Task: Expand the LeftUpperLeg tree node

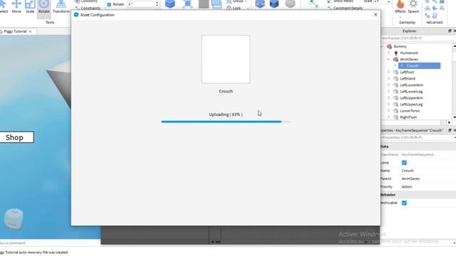Action: [x=388, y=105]
